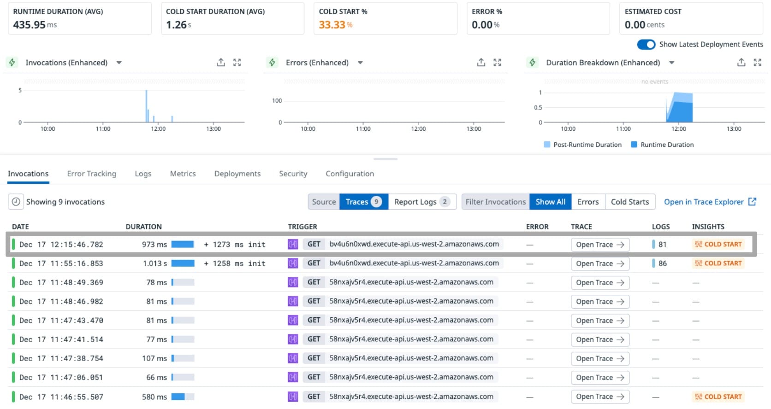
Task: Click the API Gateway icon in 12:15:46.782 row
Action: coord(293,244)
